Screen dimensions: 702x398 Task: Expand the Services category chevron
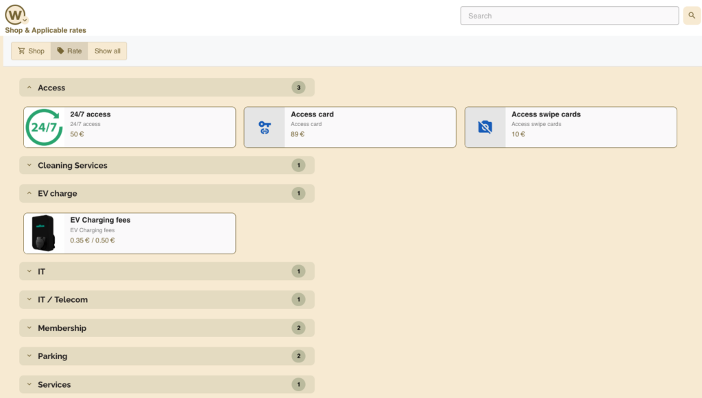(29, 385)
